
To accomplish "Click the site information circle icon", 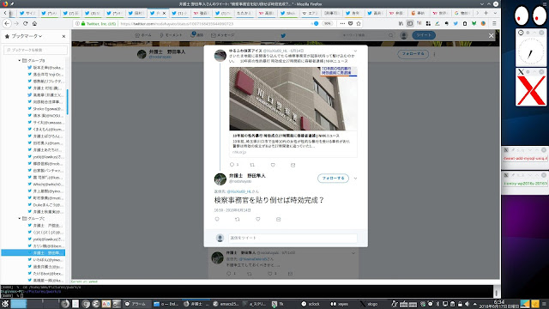I will click(x=77, y=23).
